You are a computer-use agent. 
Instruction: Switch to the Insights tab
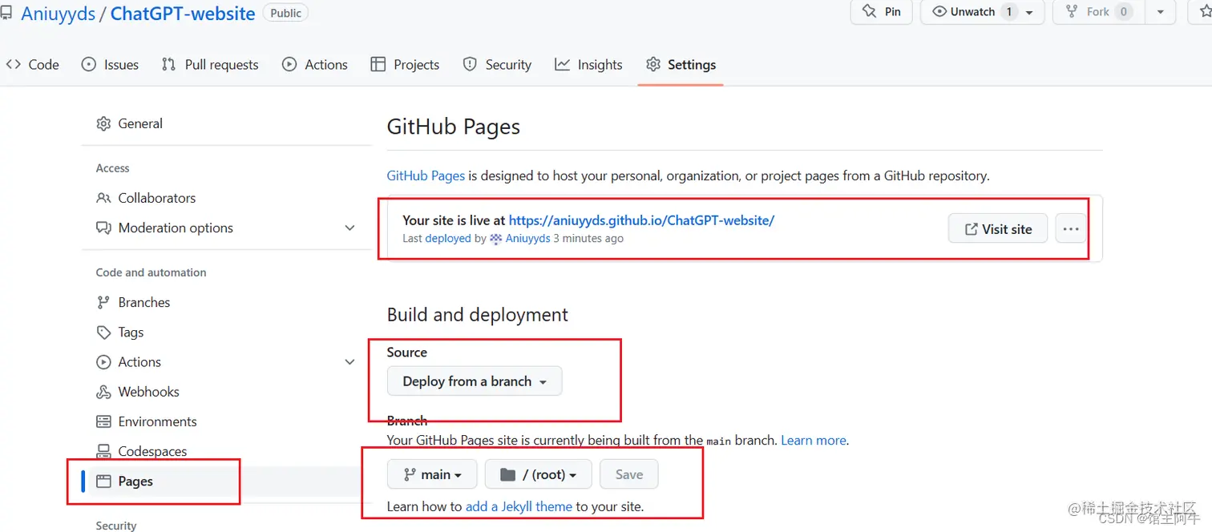(x=588, y=65)
